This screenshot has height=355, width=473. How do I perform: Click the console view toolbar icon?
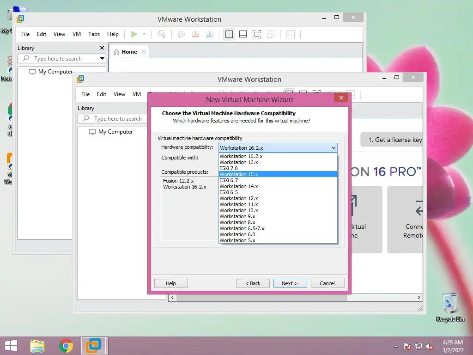290,34
